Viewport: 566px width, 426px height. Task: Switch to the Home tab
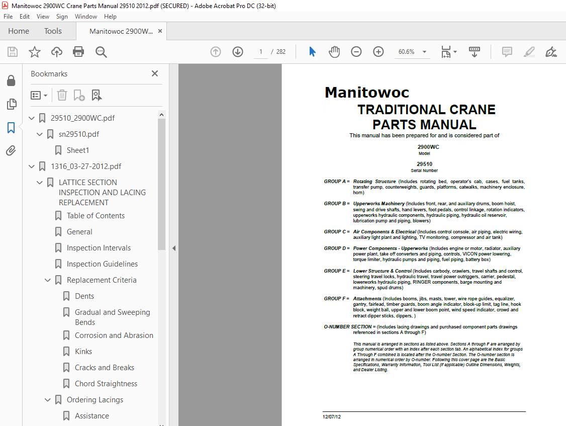(19, 31)
